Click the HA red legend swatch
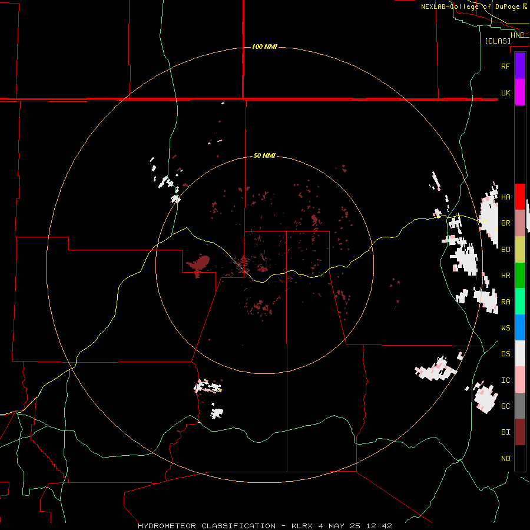Viewport: 530px width, 530px height. (520, 197)
